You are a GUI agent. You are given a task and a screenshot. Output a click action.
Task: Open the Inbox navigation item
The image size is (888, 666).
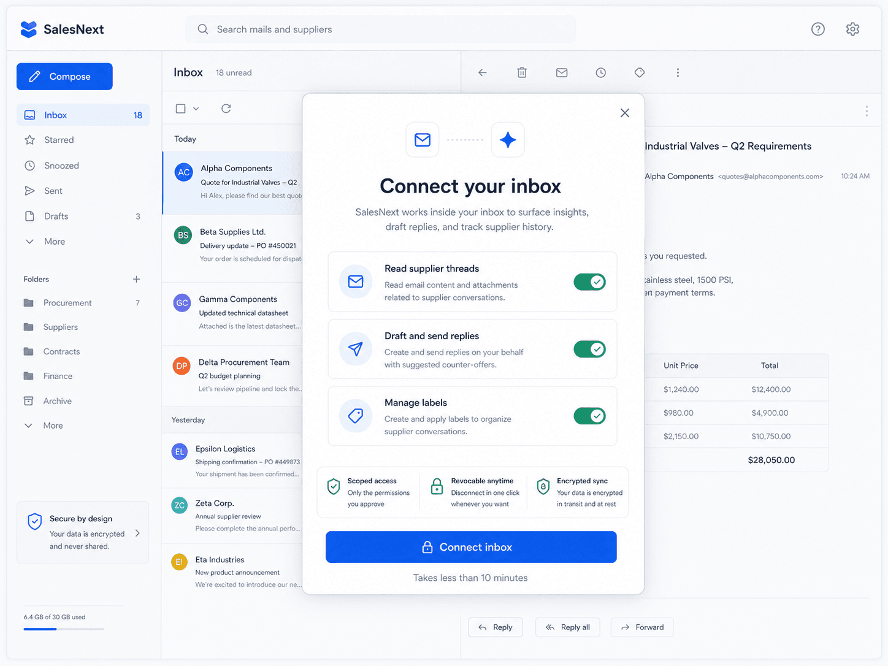point(83,115)
